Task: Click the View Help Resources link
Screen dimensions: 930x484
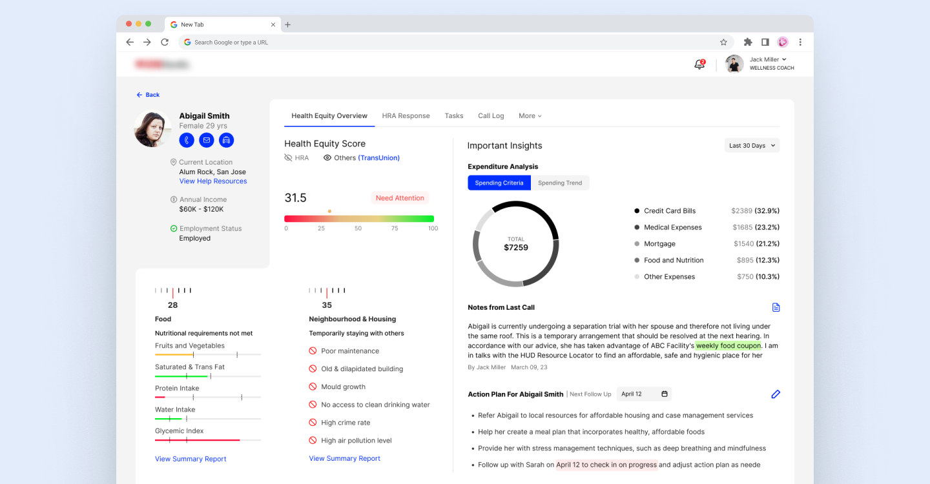Action: click(213, 181)
